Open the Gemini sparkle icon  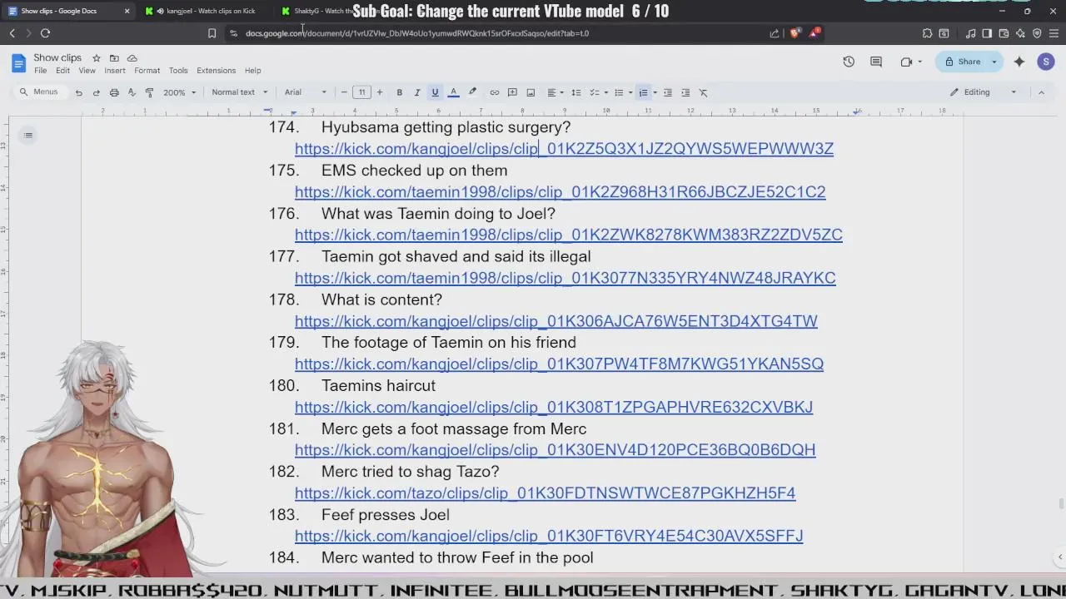1019,62
